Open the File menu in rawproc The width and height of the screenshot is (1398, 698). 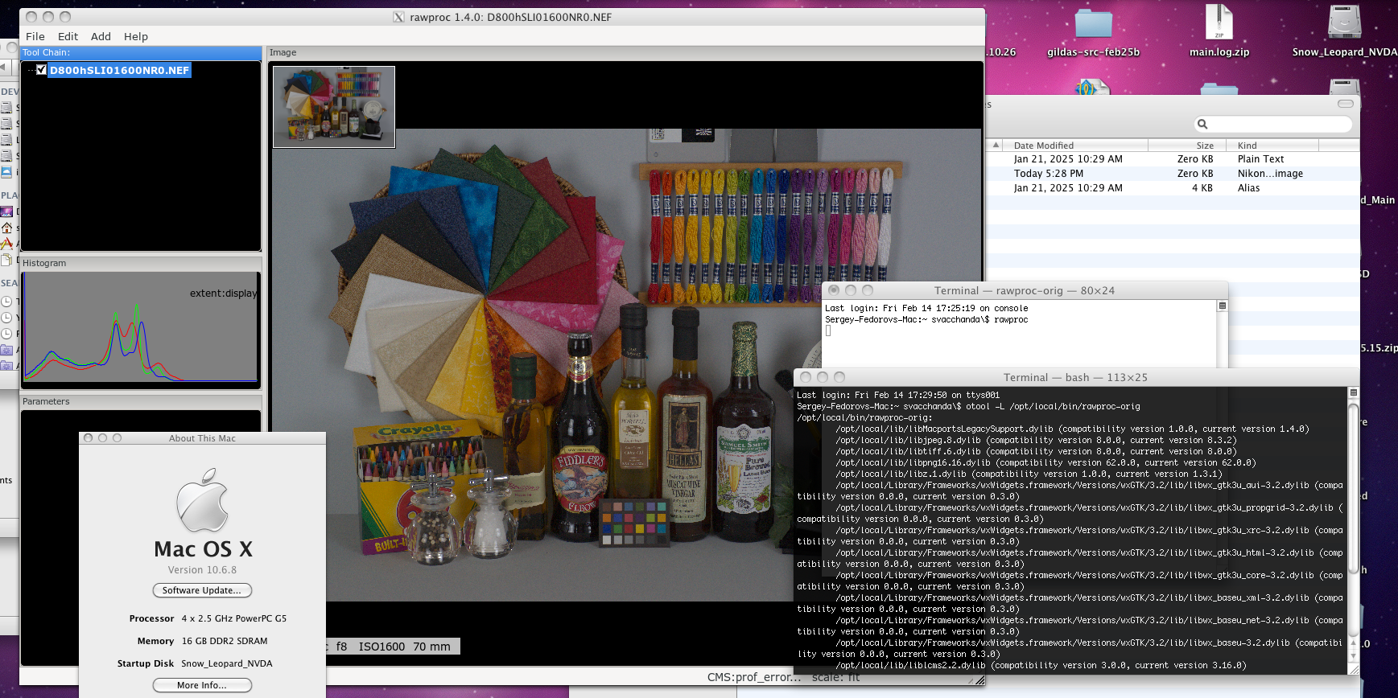[35, 36]
